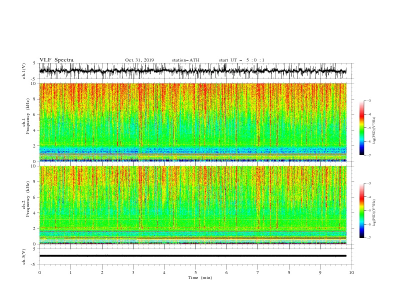Click the "8" kHz tick of ch.2 spectrogram
The image size is (396, 306).
coord(34,182)
